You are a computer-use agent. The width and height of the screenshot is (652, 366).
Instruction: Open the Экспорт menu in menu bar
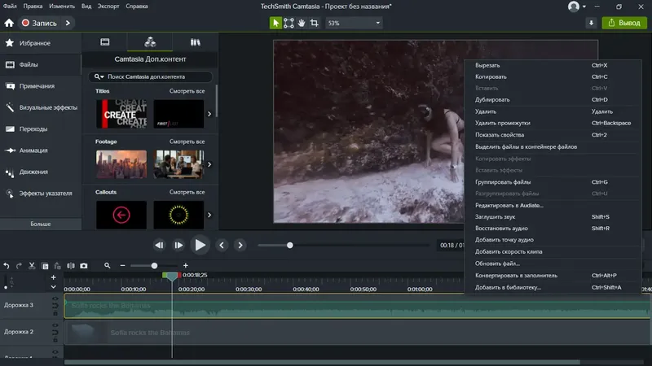108,6
